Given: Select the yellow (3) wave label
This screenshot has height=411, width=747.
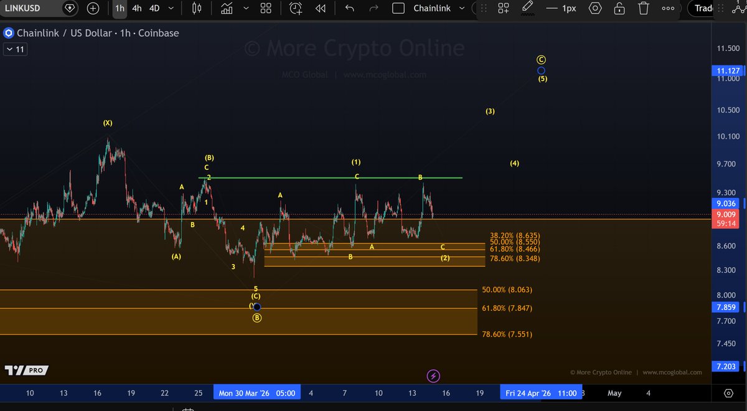Looking at the screenshot, I should [491, 111].
